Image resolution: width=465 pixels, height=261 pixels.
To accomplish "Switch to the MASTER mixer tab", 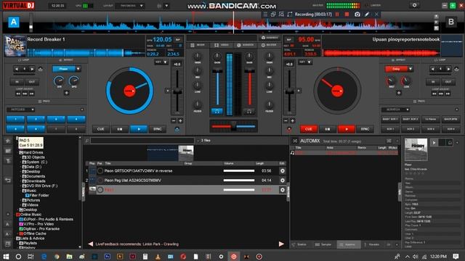I will click(269, 45).
